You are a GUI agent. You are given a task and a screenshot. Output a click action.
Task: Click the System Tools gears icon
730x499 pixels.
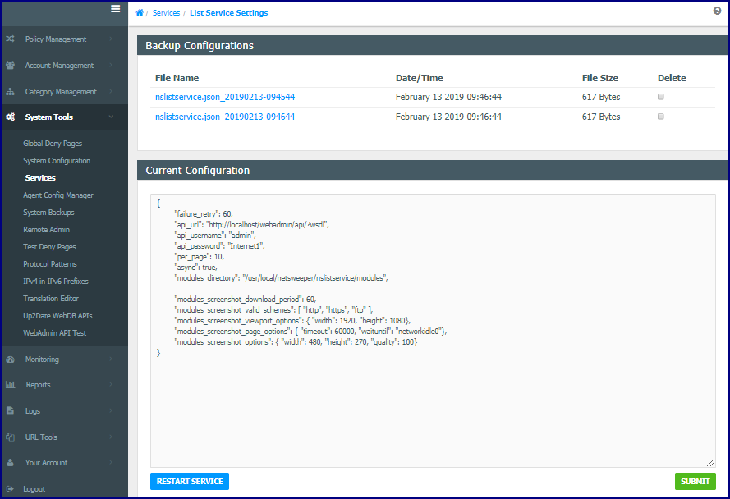pyautogui.click(x=10, y=117)
